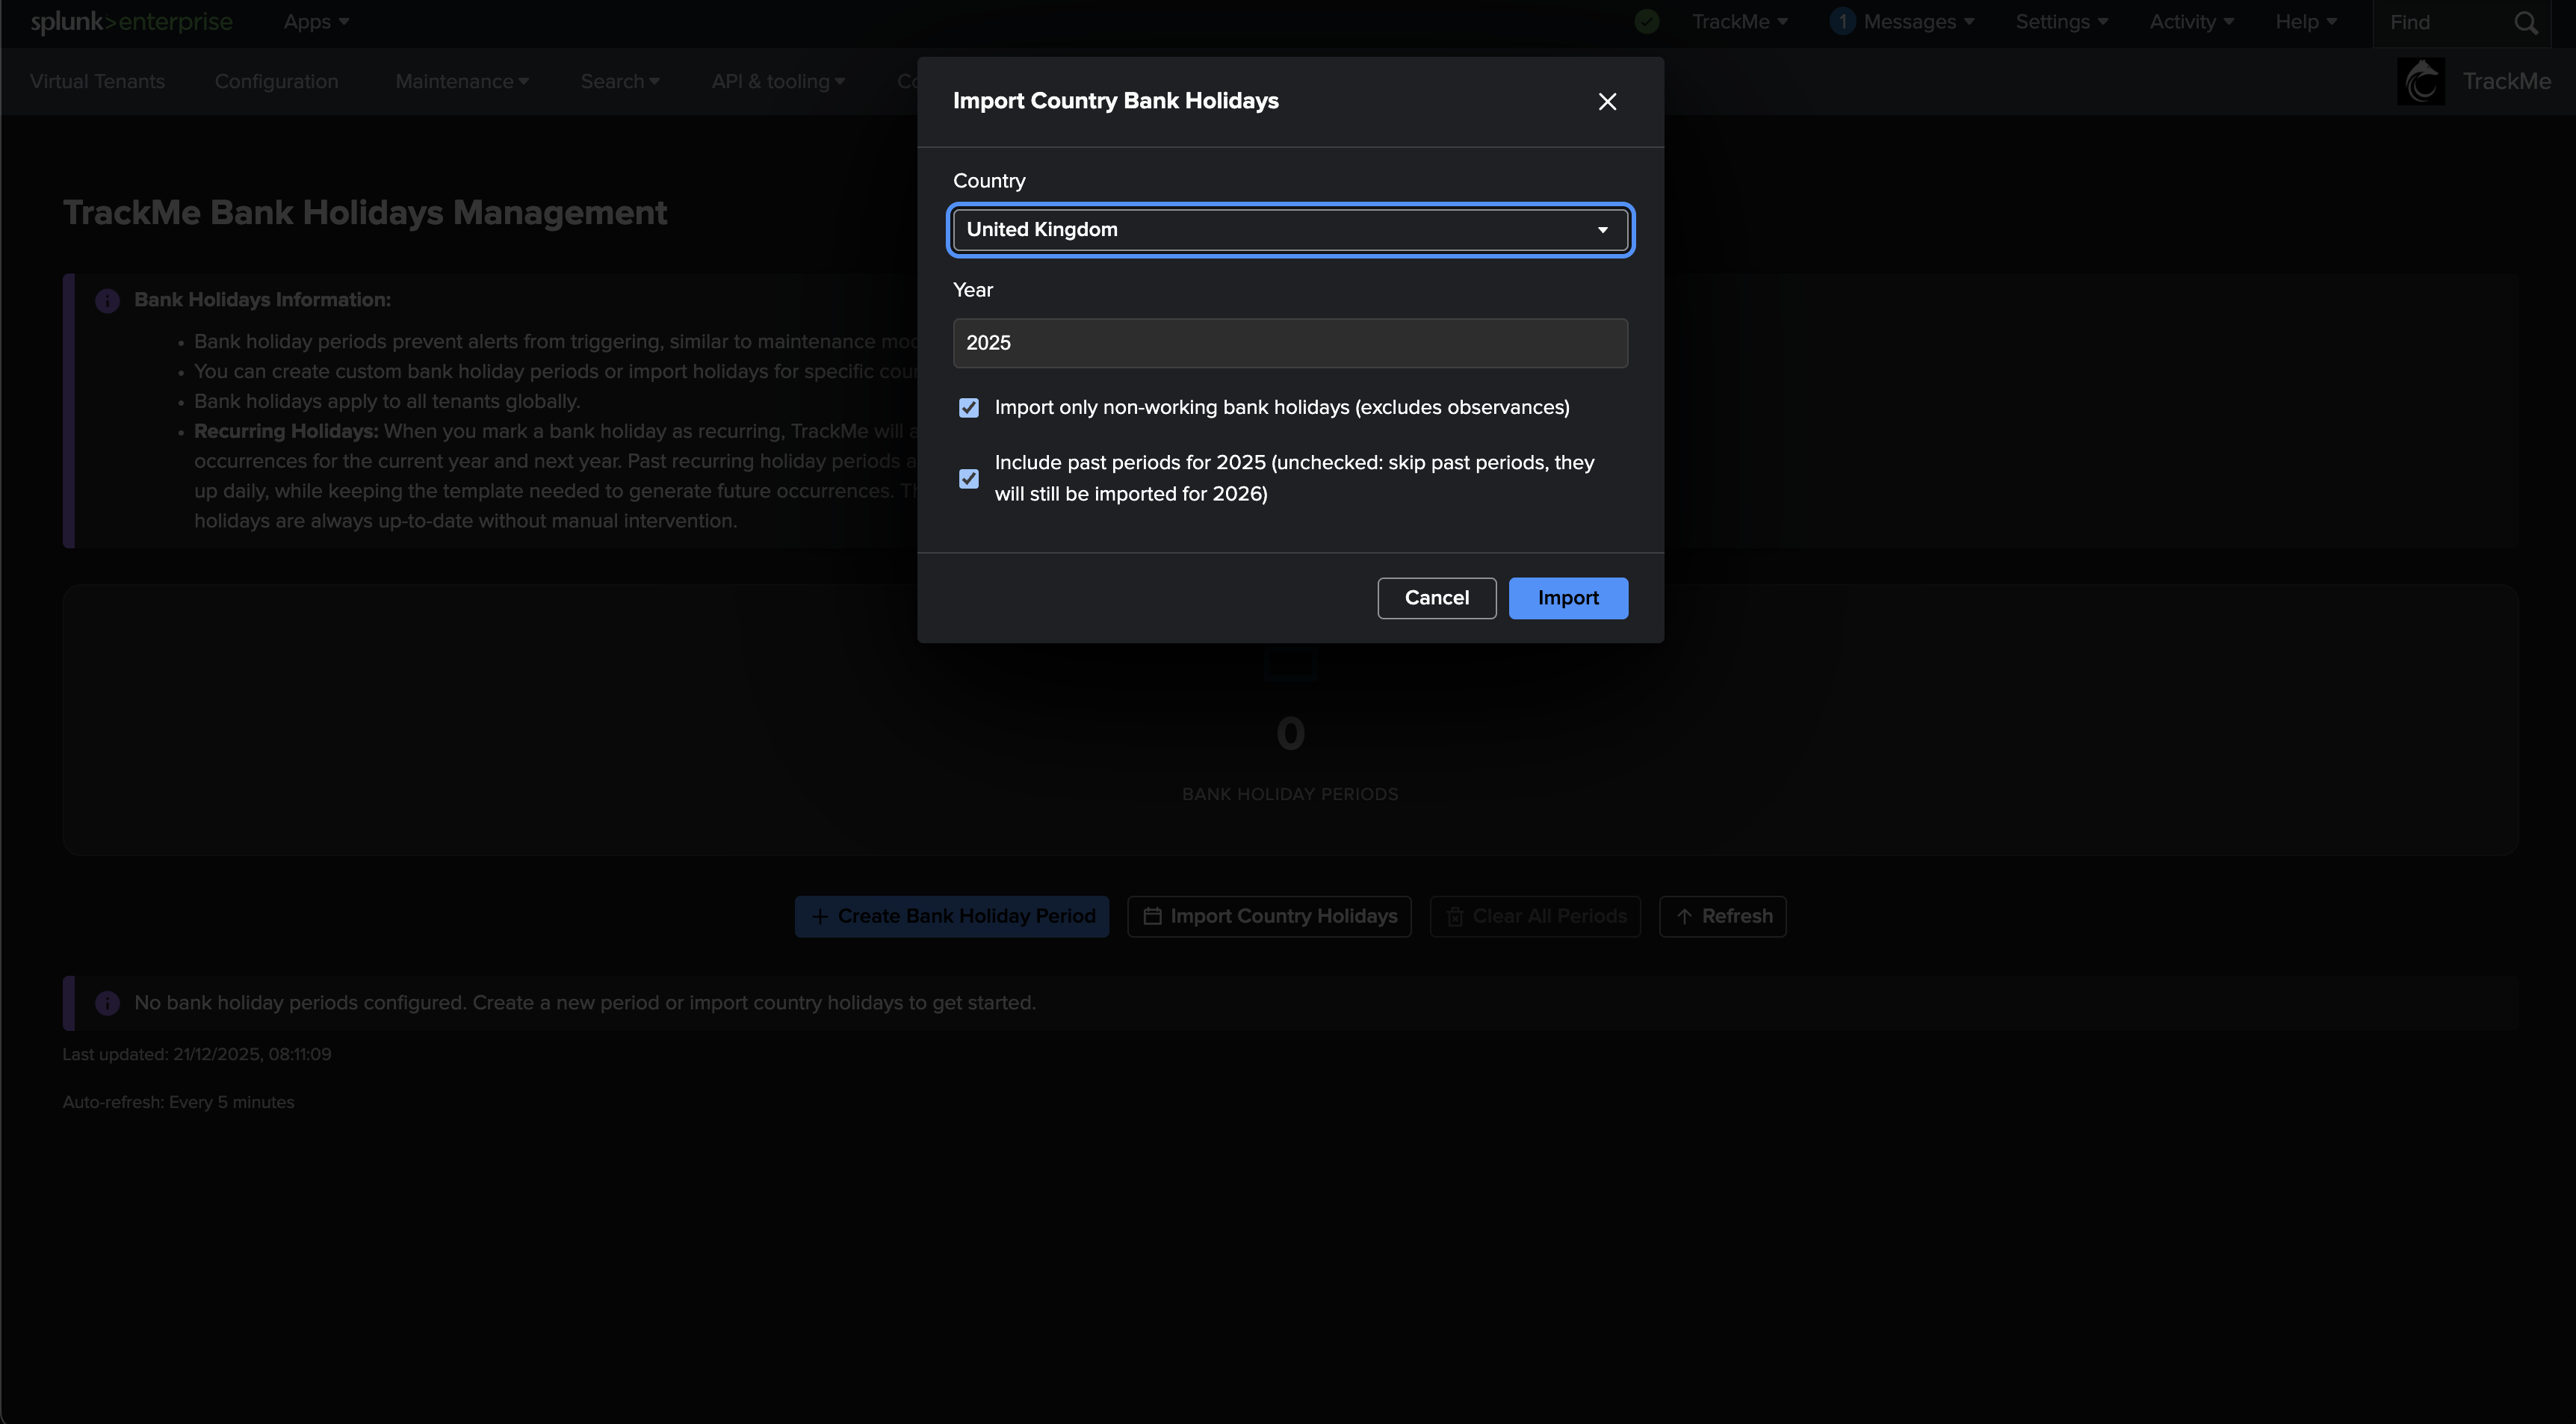Expand the Activity menu
The image size is (2576, 1424).
point(2191,22)
